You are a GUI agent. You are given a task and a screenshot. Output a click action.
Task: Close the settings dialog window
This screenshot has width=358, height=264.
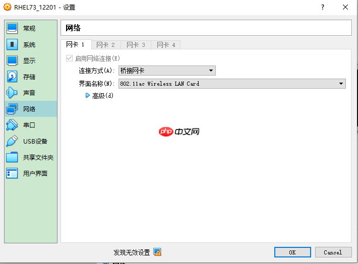(345, 7)
